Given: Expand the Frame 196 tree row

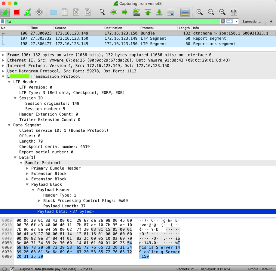Looking at the screenshot, I should [x=3, y=55].
